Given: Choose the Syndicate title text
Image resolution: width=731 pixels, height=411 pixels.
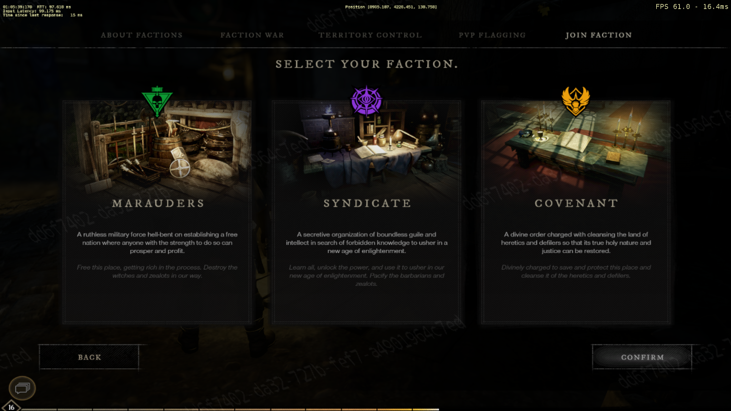Looking at the screenshot, I should tap(367, 204).
